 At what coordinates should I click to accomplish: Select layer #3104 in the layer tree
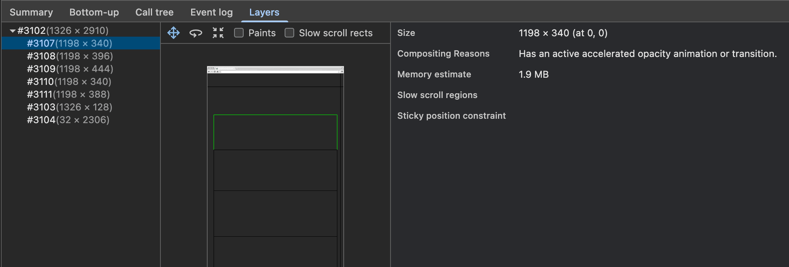[x=68, y=120]
